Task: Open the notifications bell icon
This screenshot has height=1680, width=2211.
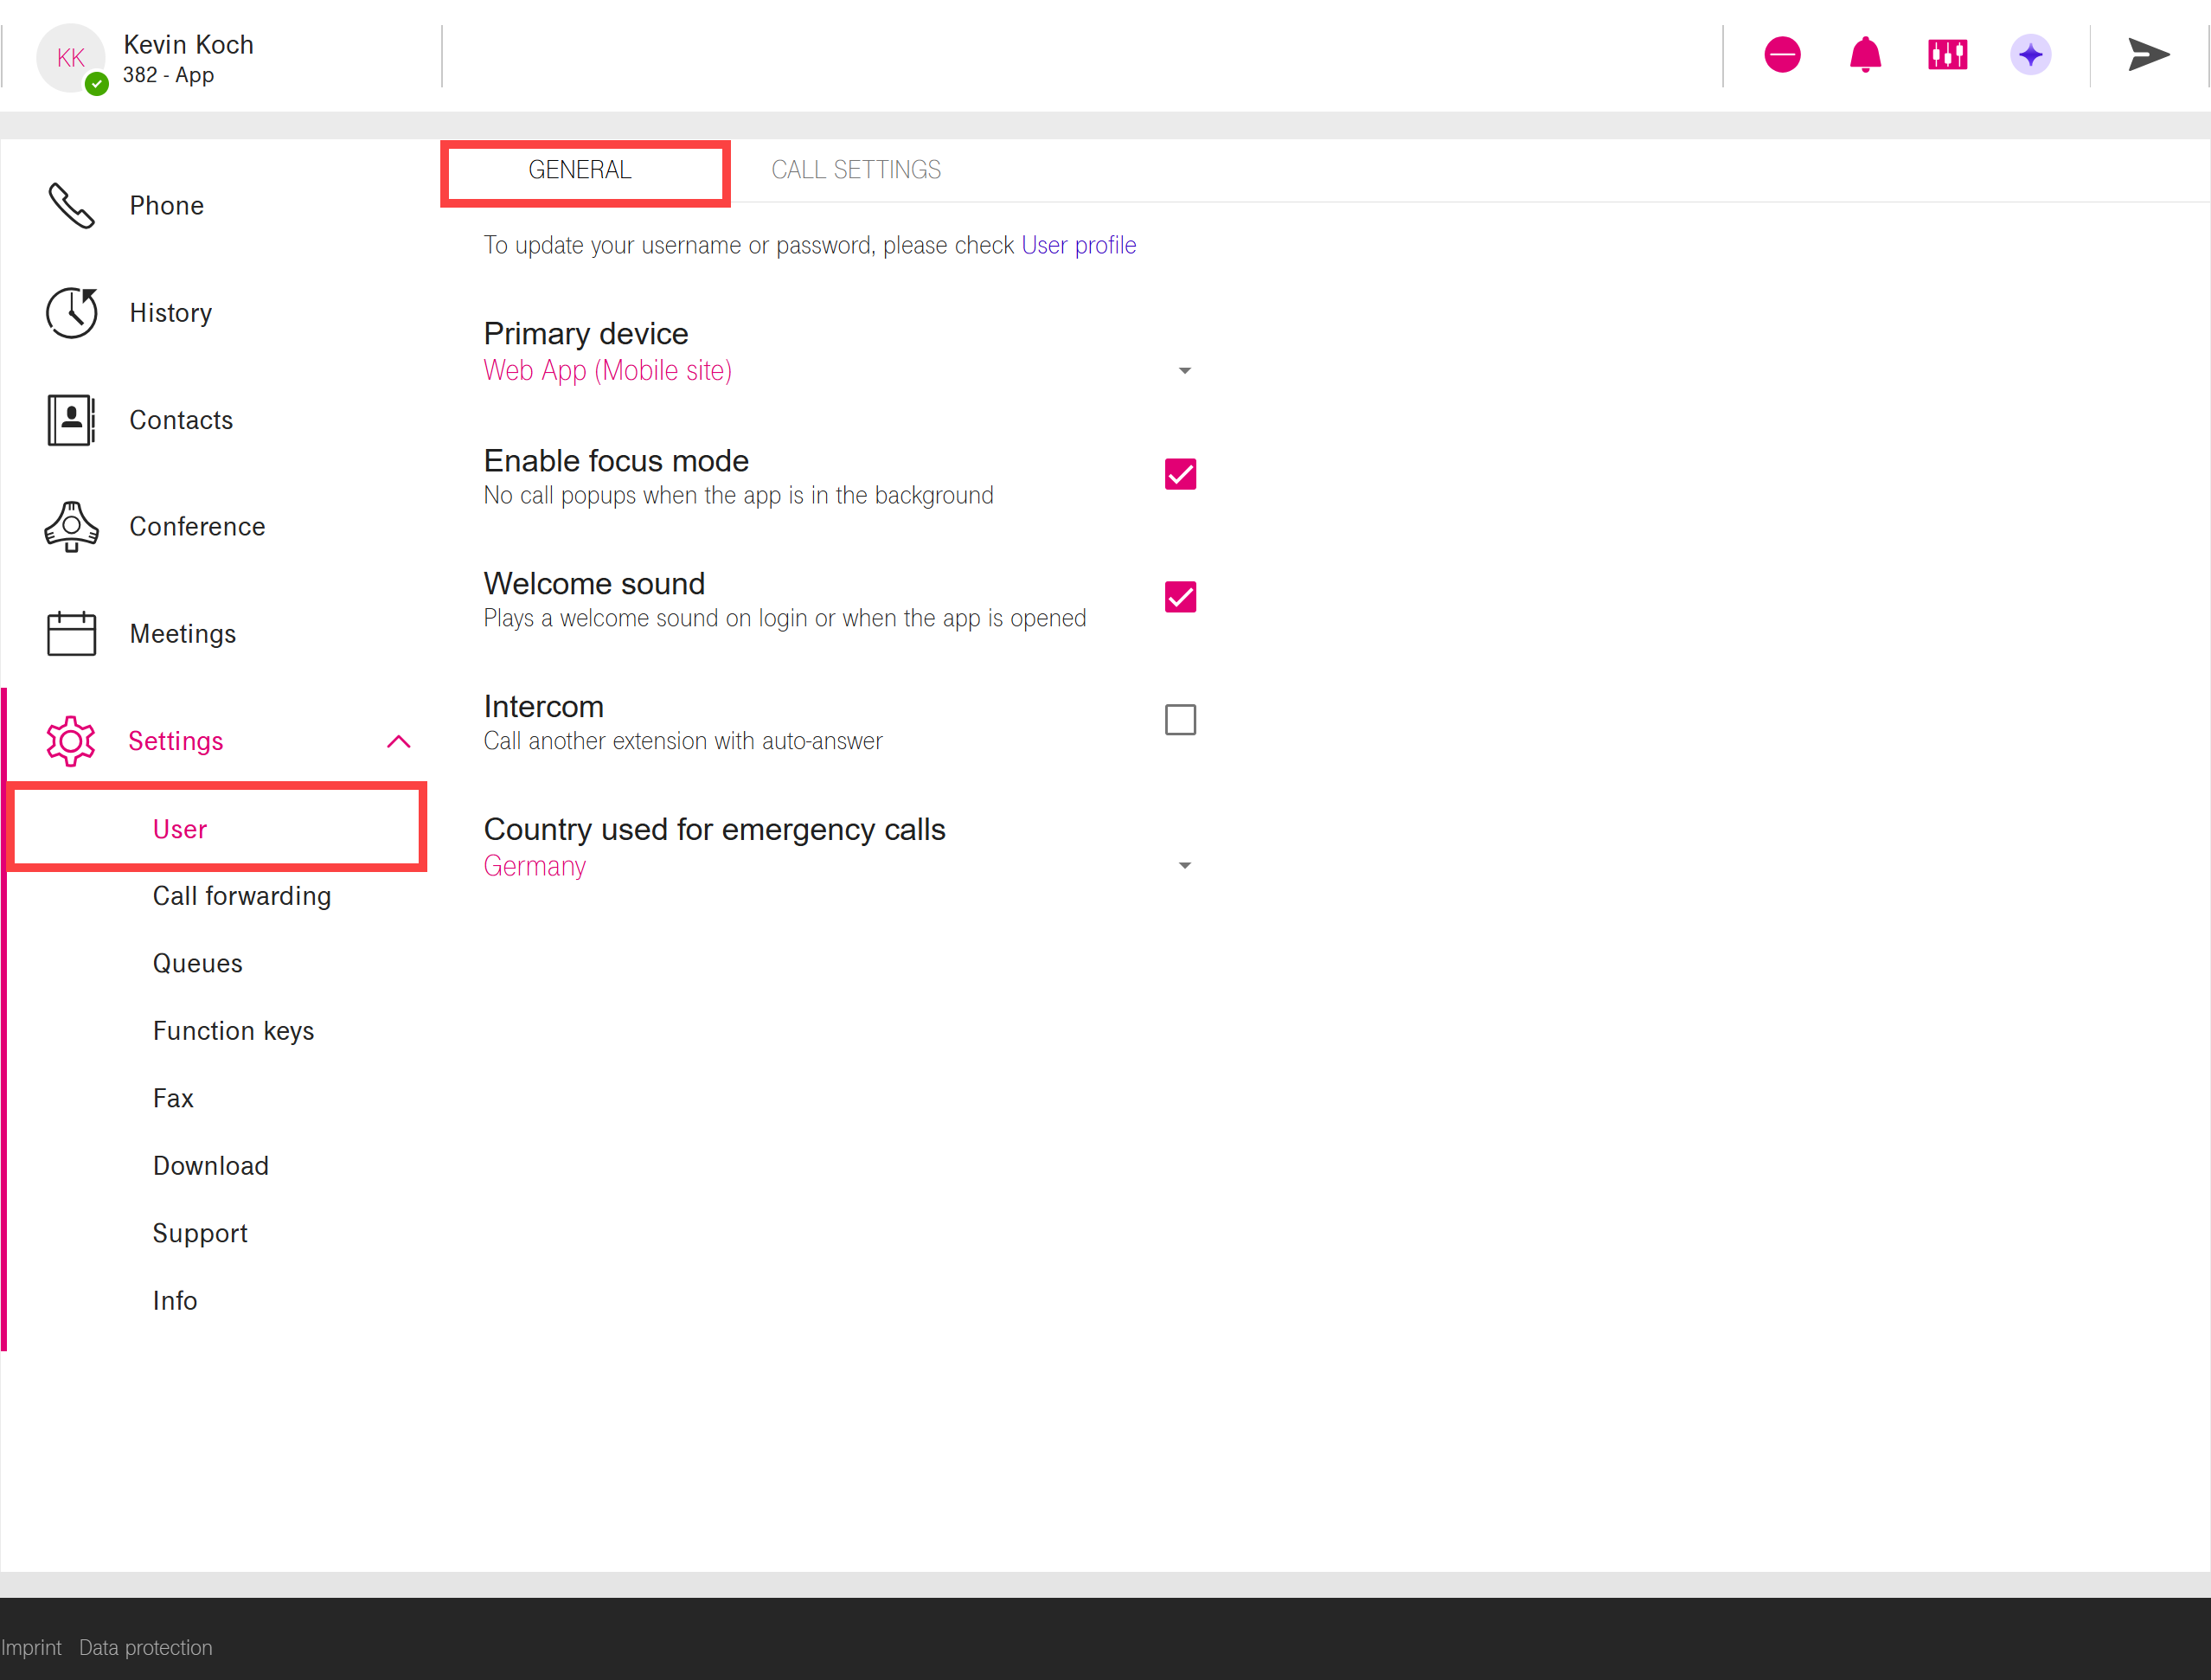Action: pos(1865,55)
